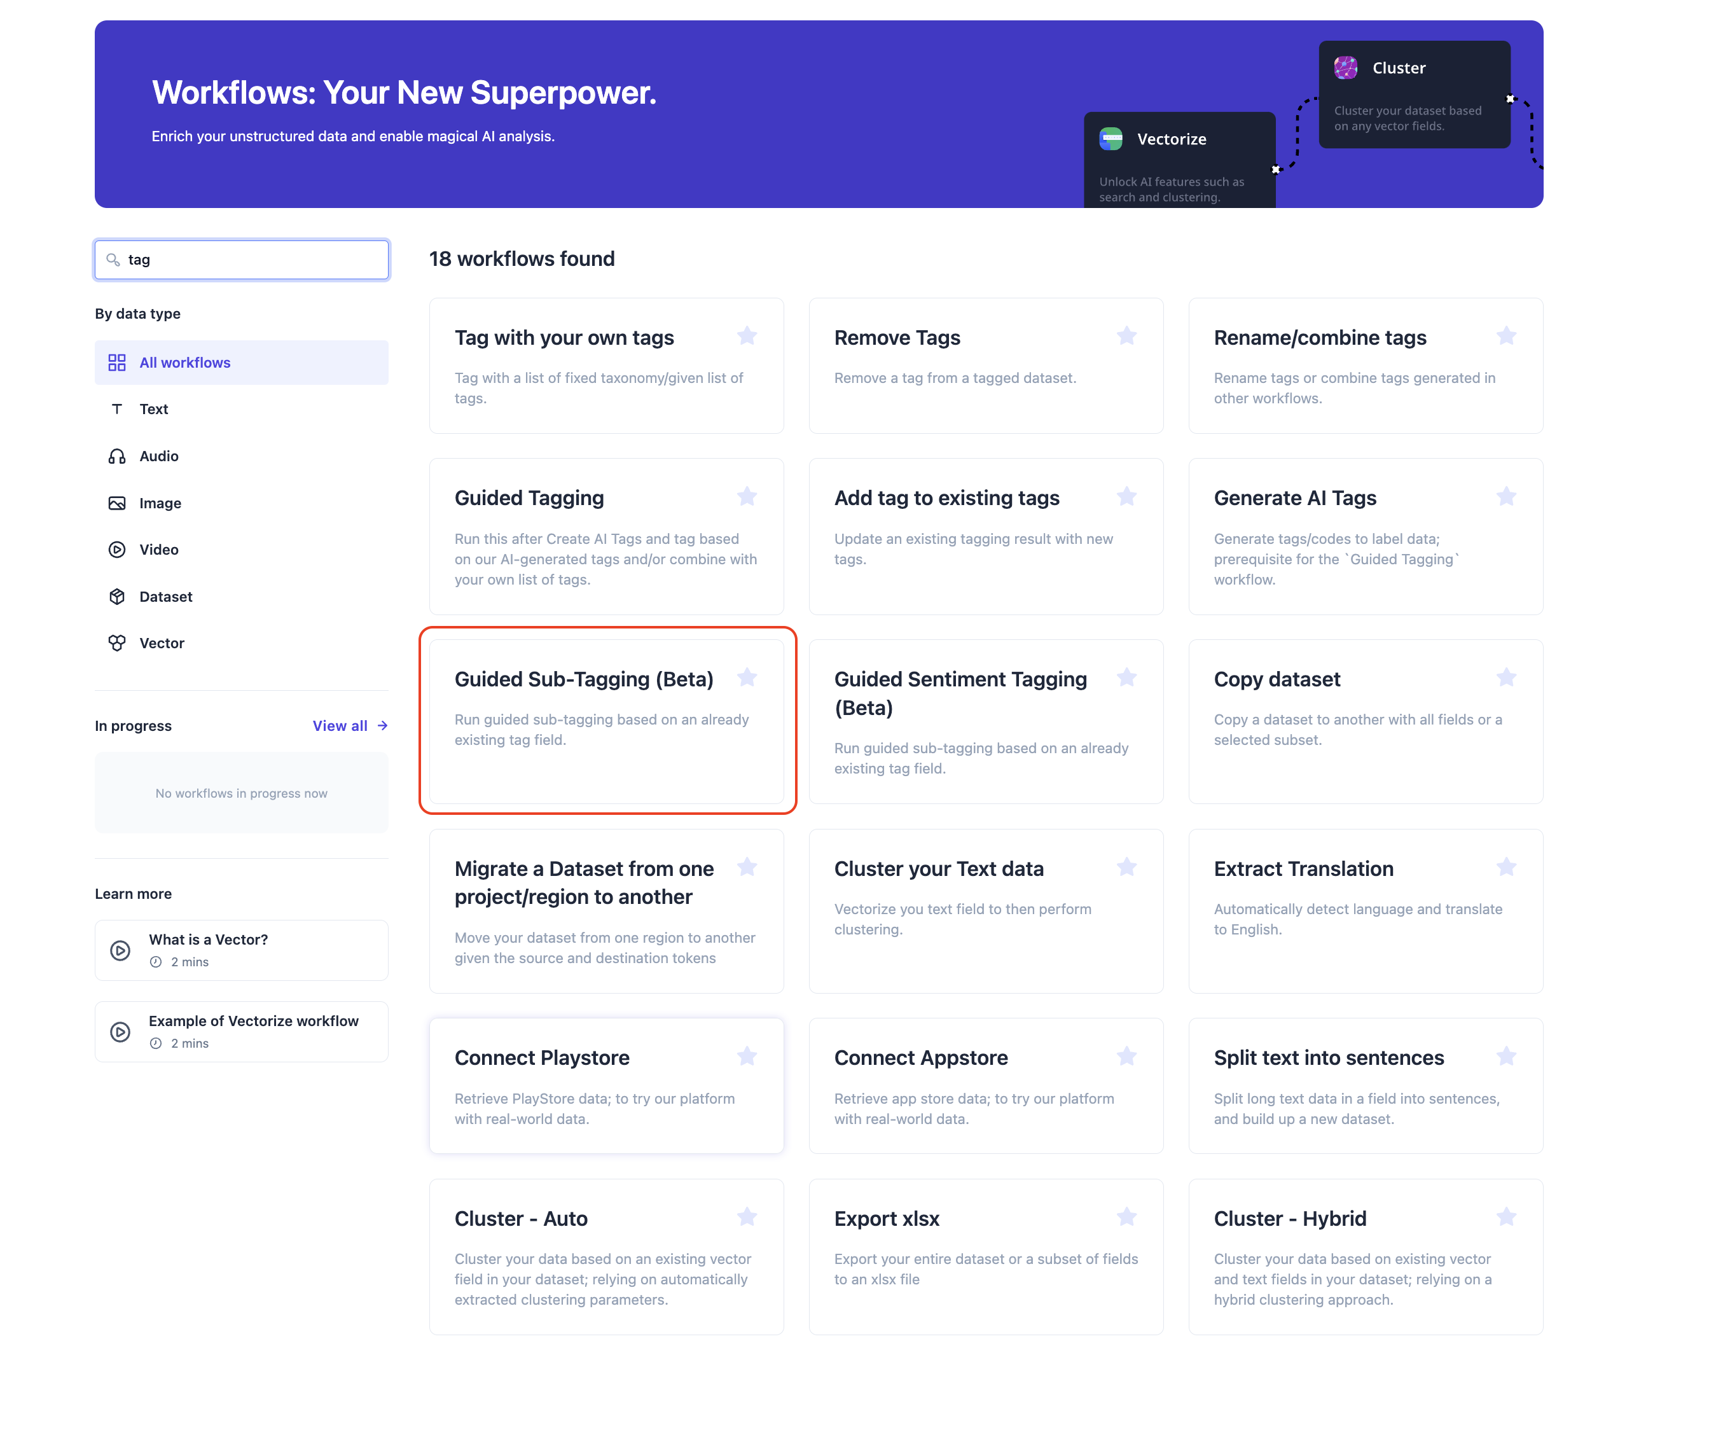This screenshot has height=1444, width=1730.
Task: Favorite the Tag with your own tags workflow
Action: coord(747,336)
